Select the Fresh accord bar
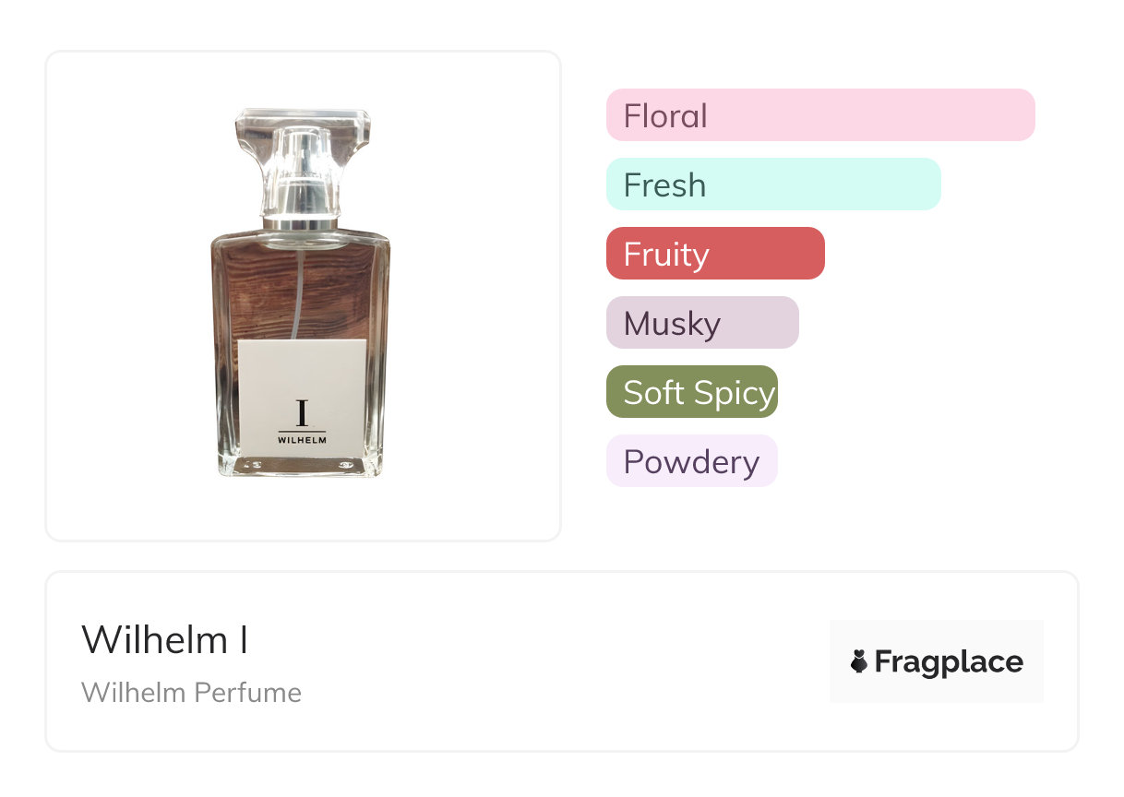The height and width of the screenshot is (797, 1124). [x=773, y=184]
